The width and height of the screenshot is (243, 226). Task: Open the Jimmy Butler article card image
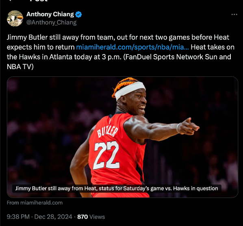click(122, 137)
